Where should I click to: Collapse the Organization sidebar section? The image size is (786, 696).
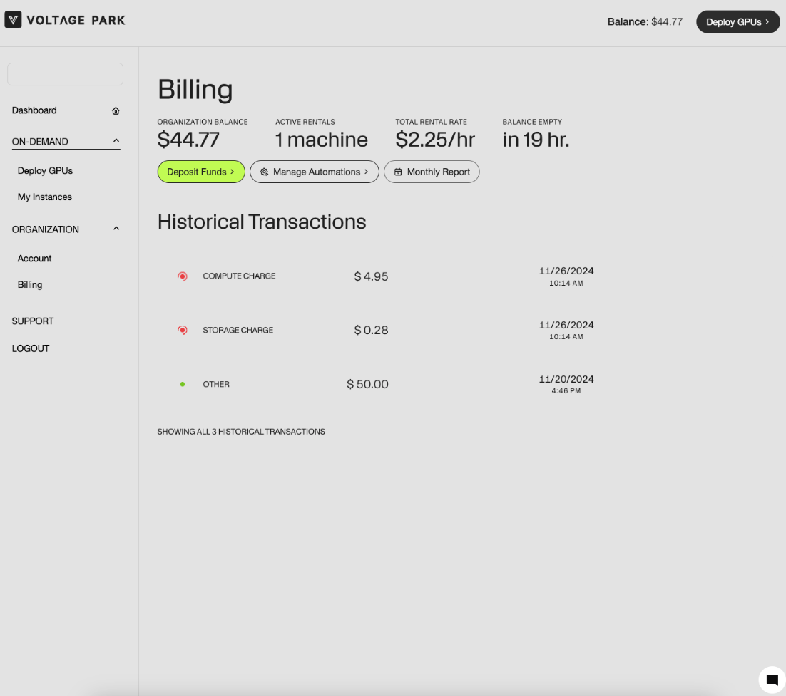pos(116,229)
